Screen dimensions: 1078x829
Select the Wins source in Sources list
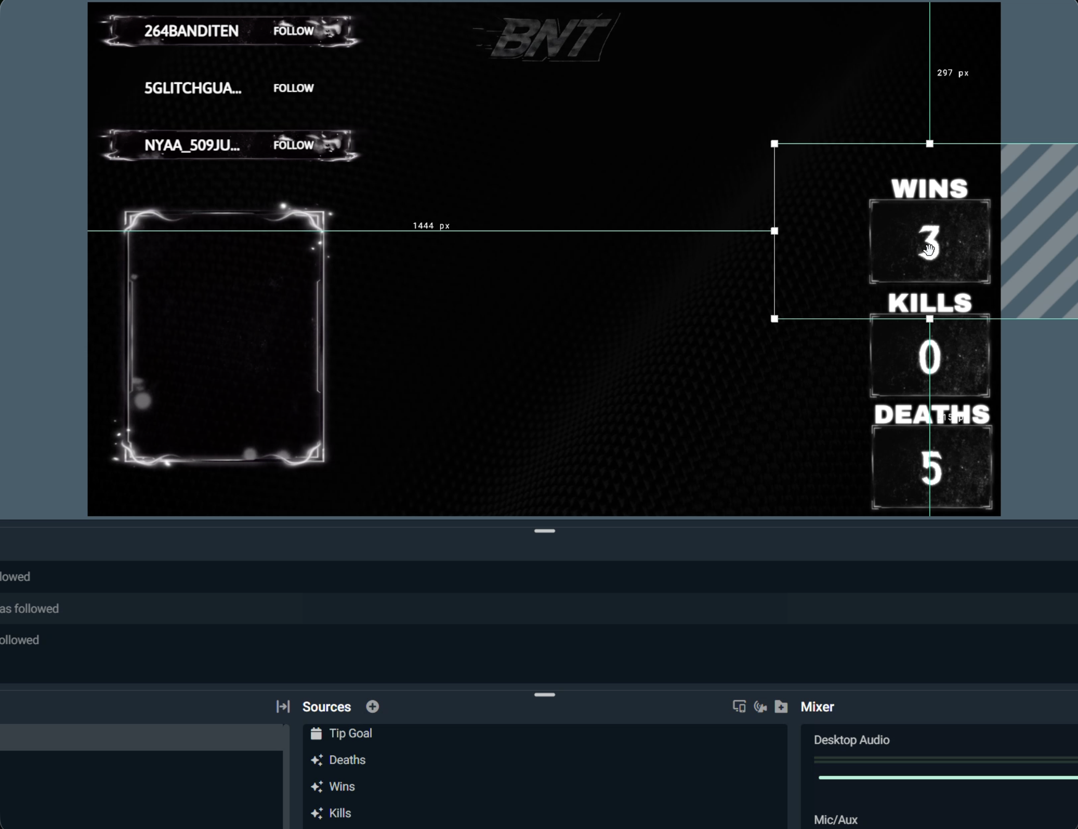[342, 786]
